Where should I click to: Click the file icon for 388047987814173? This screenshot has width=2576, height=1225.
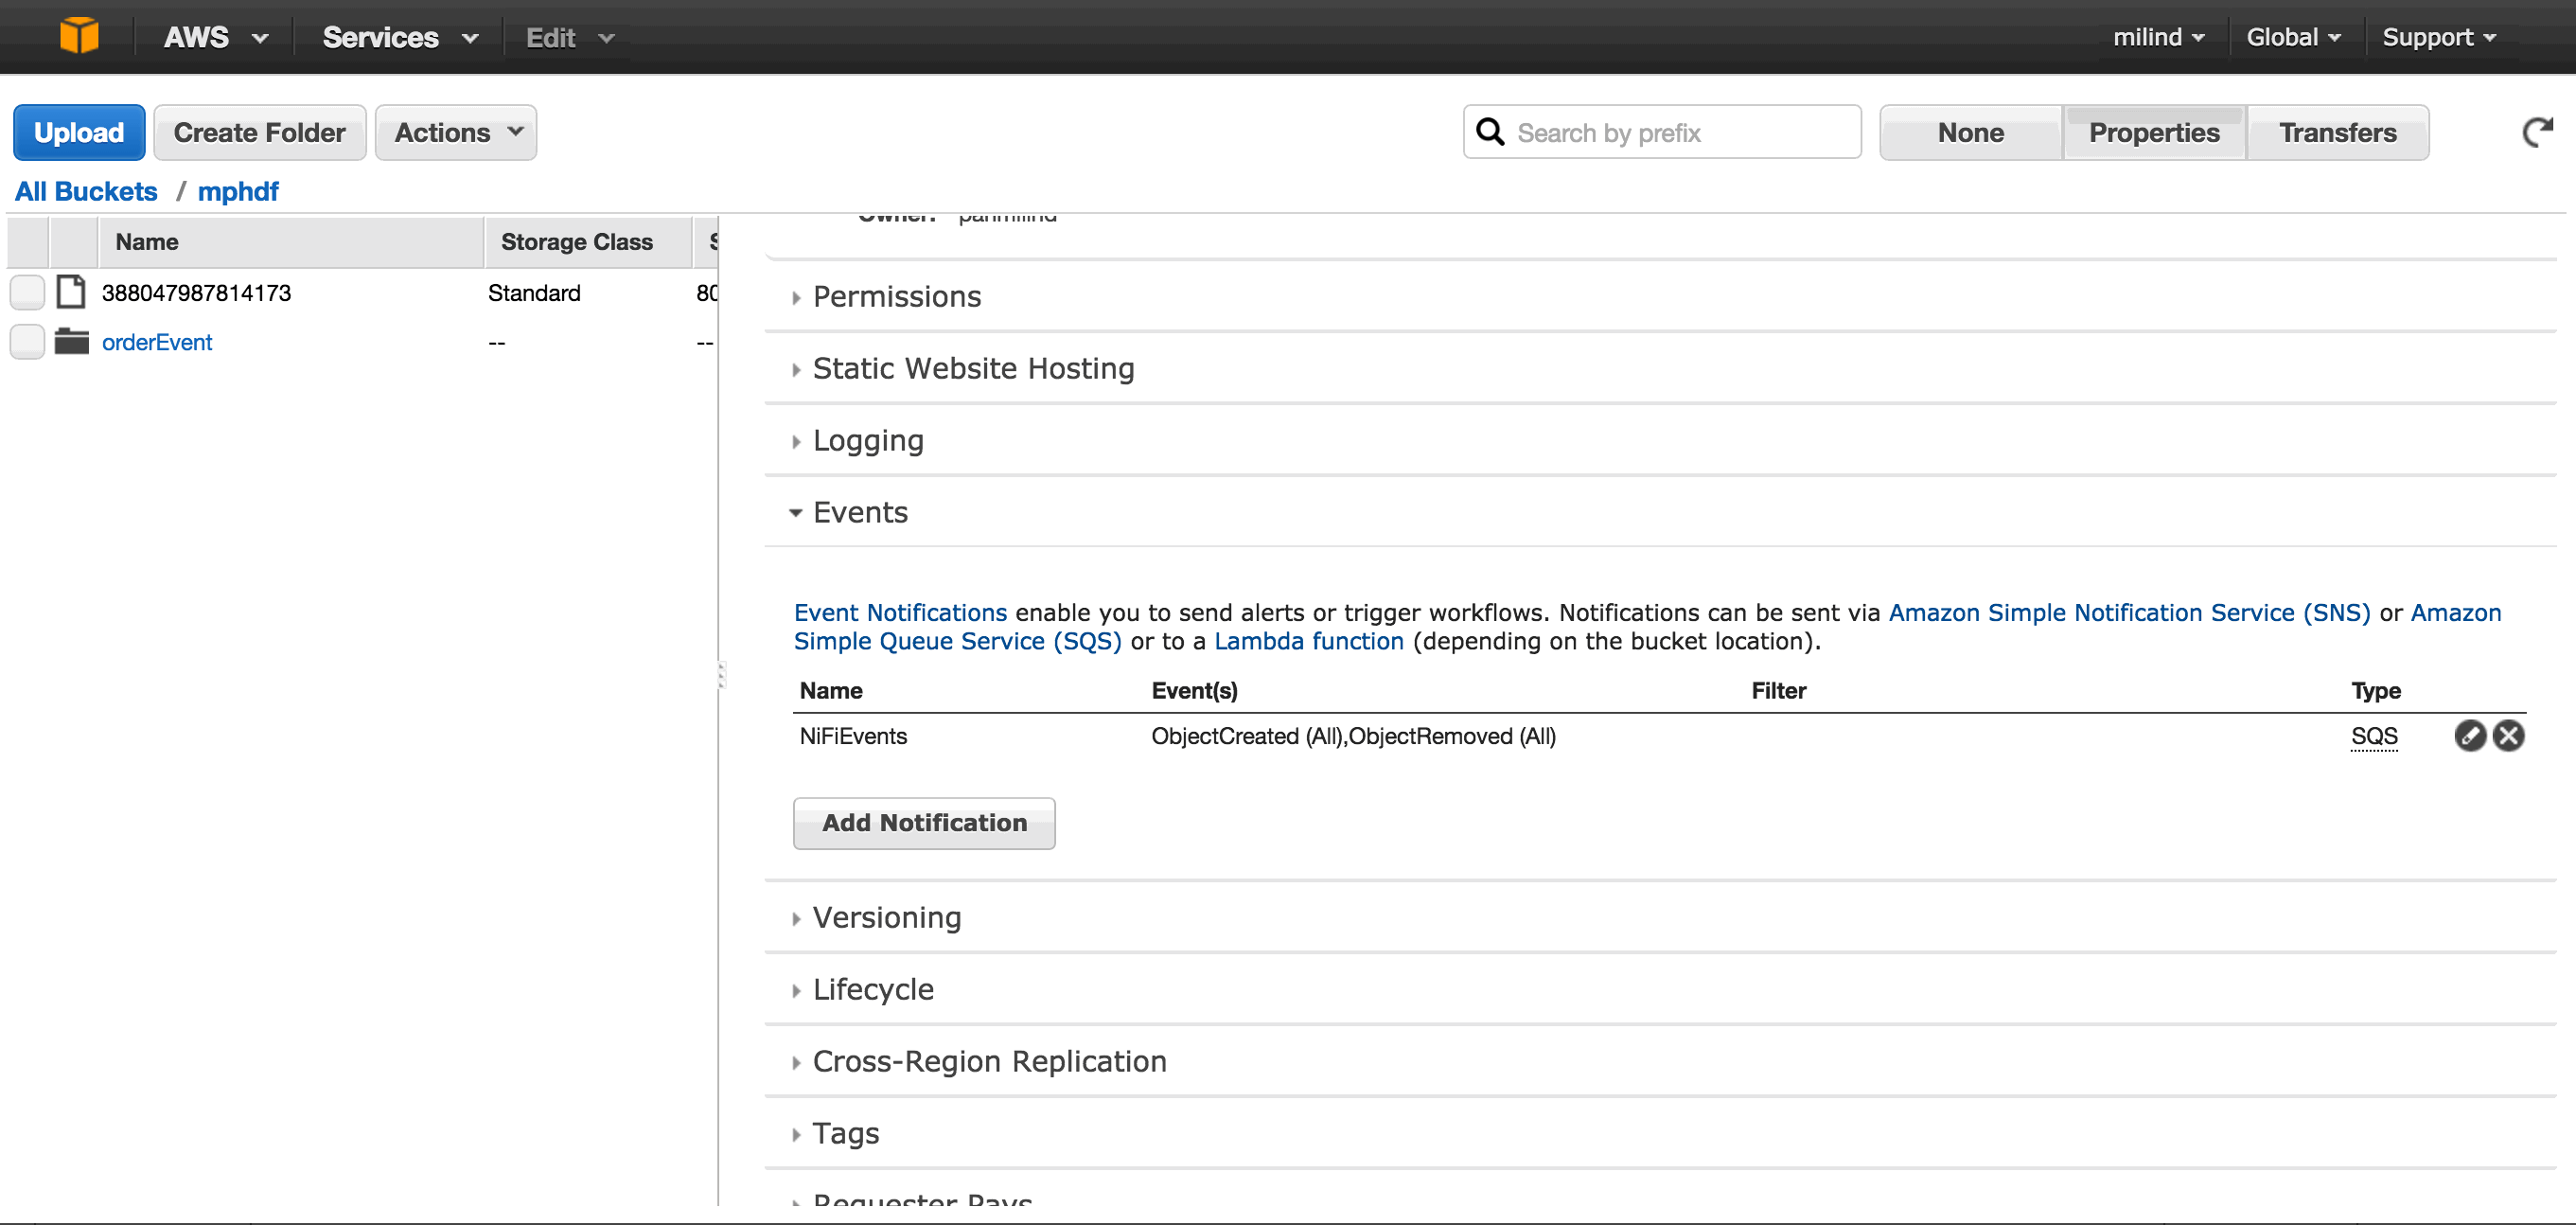click(71, 292)
